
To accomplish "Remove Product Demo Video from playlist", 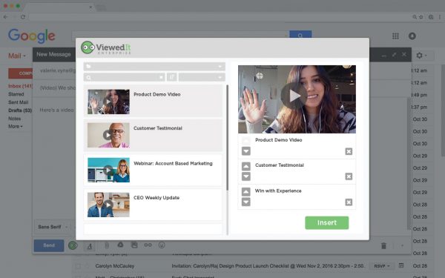I will pyautogui.click(x=349, y=151).
